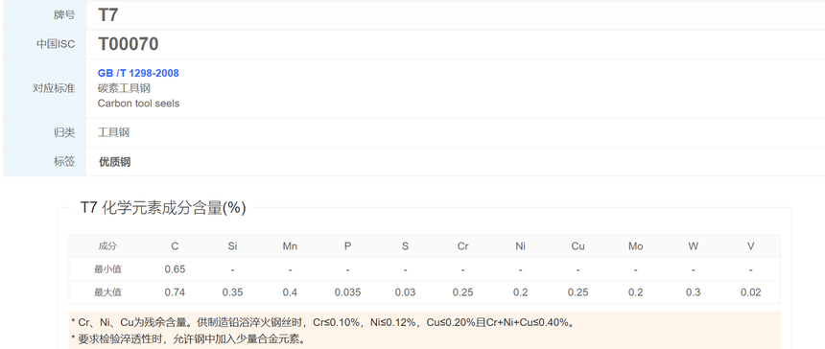Select the 工具钢 category text
Screen dimensions: 825x349
[113, 132]
